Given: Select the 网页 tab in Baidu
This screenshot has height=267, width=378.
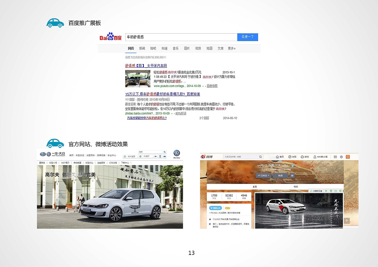Looking at the screenshot, I should coord(131,48).
